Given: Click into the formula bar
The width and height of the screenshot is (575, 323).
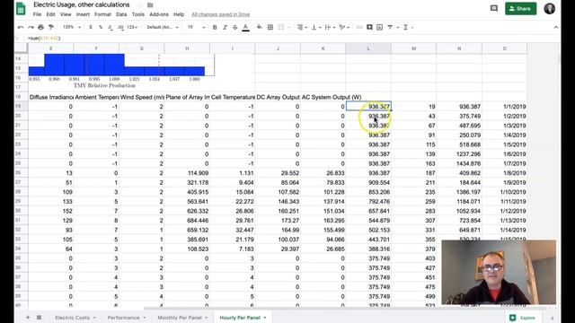Looking at the screenshot, I should coord(294,38).
